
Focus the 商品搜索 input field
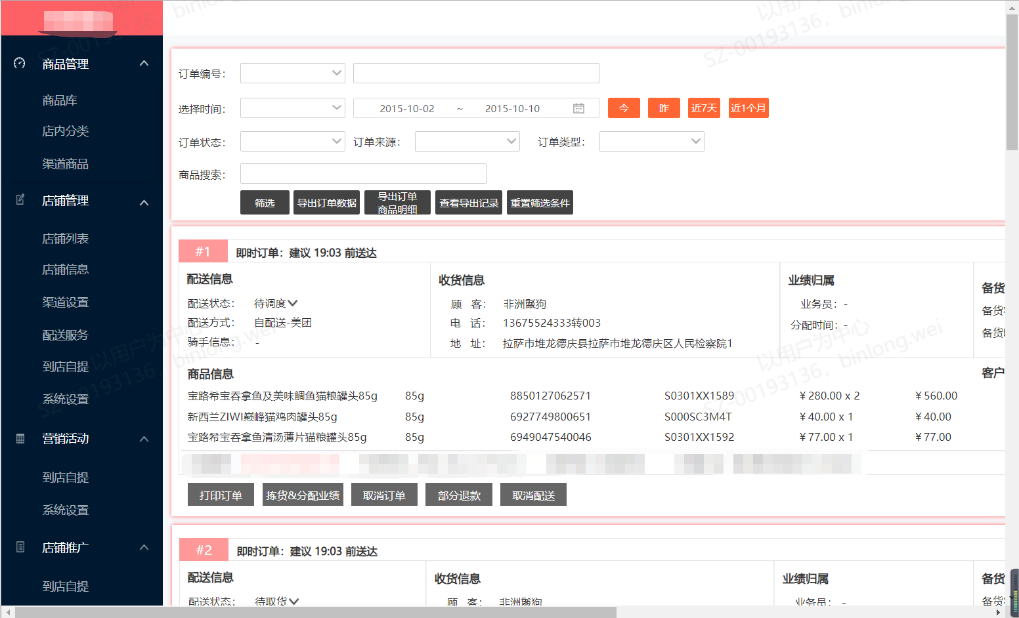(363, 173)
